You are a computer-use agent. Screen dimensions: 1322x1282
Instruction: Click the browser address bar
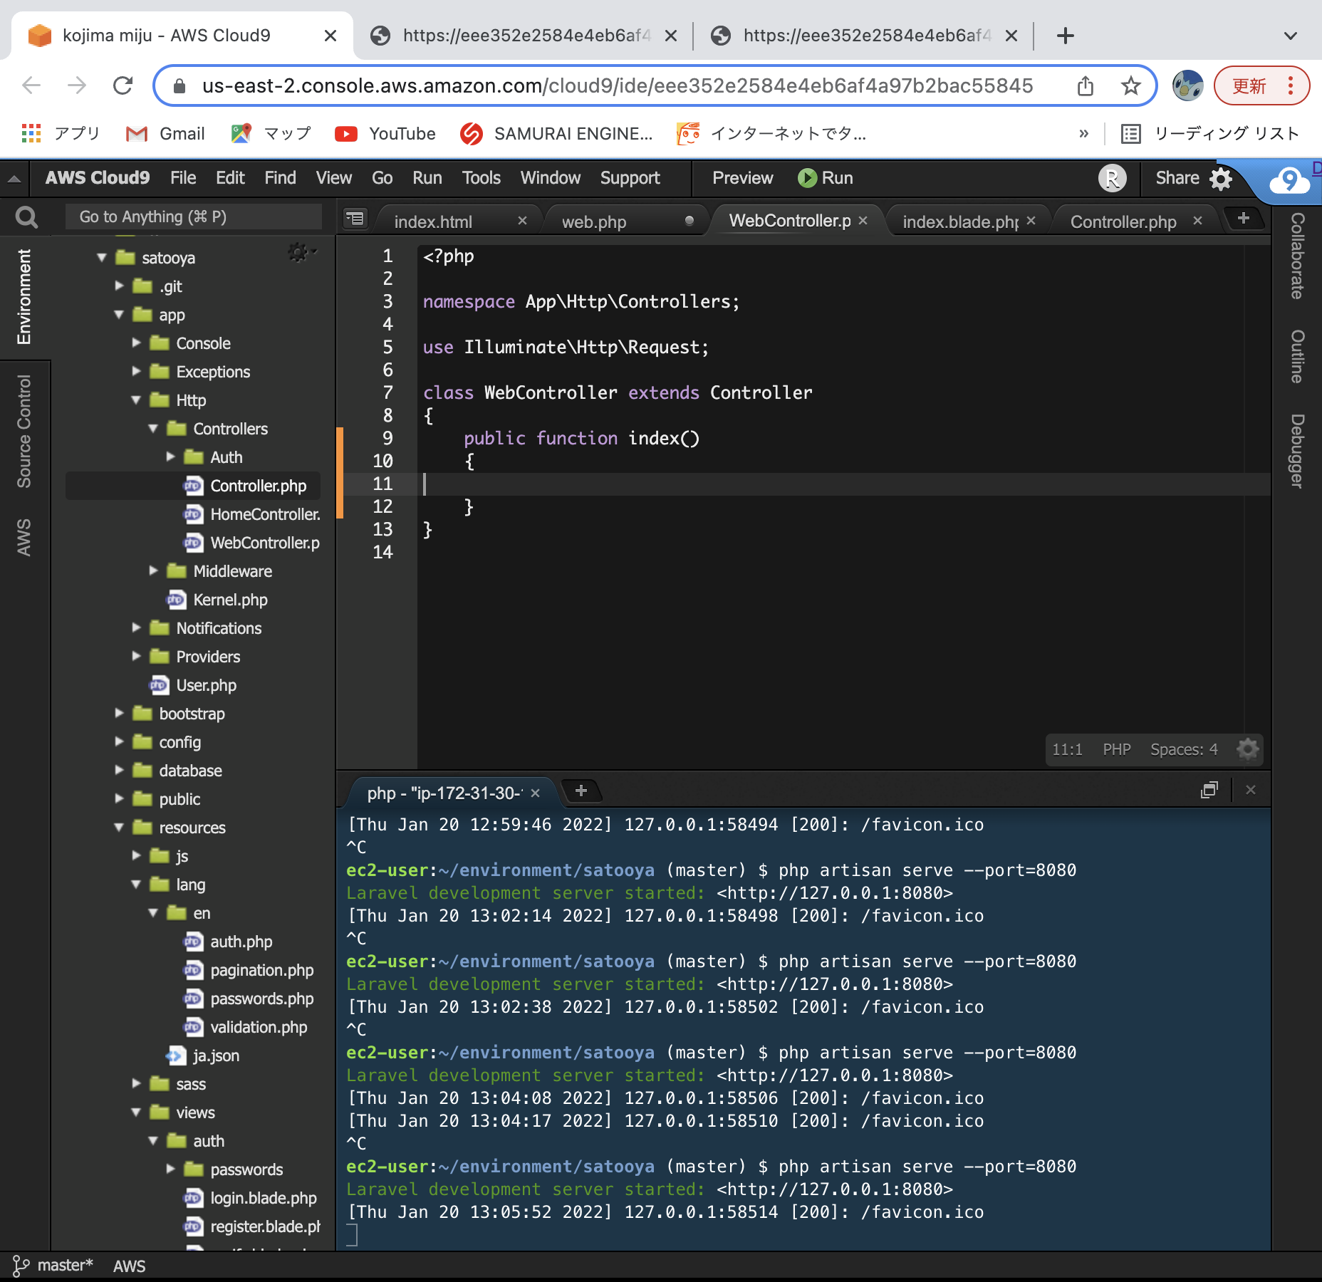[617, 85]
